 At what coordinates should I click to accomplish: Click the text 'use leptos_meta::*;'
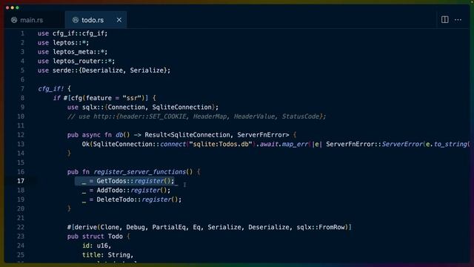tap(73, 52)
